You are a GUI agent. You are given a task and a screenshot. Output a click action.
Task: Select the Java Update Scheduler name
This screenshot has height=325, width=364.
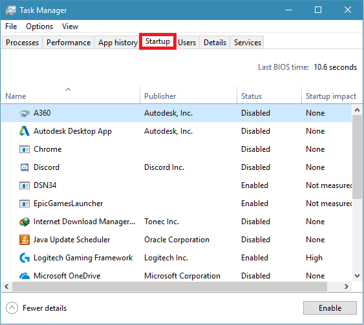point(72,240)
